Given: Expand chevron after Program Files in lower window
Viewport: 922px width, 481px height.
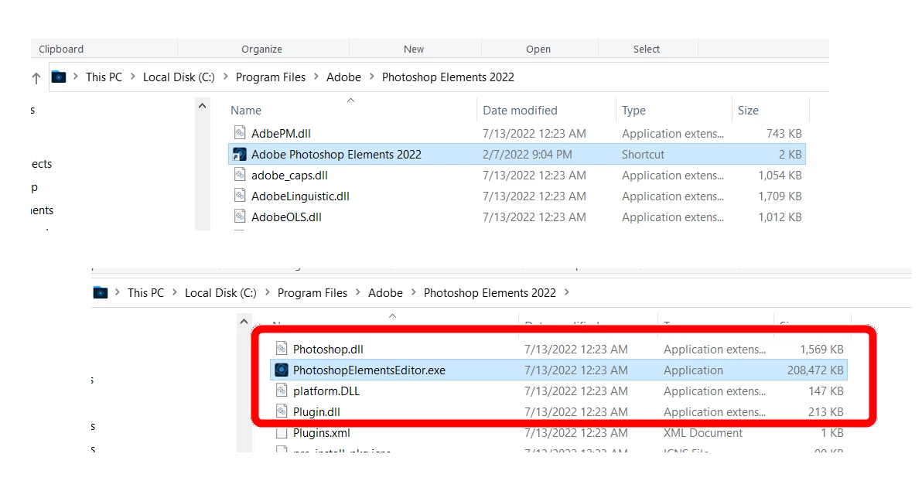Looking at the screenshot, I should click(358, 292).
